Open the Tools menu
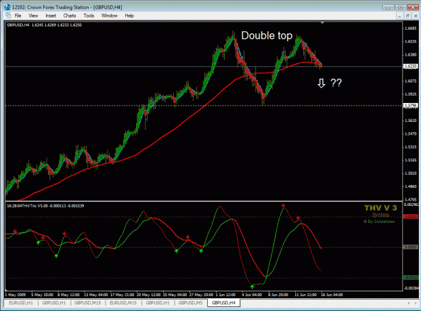The height and width of the screenshot is (311, 423). (89, 16)
